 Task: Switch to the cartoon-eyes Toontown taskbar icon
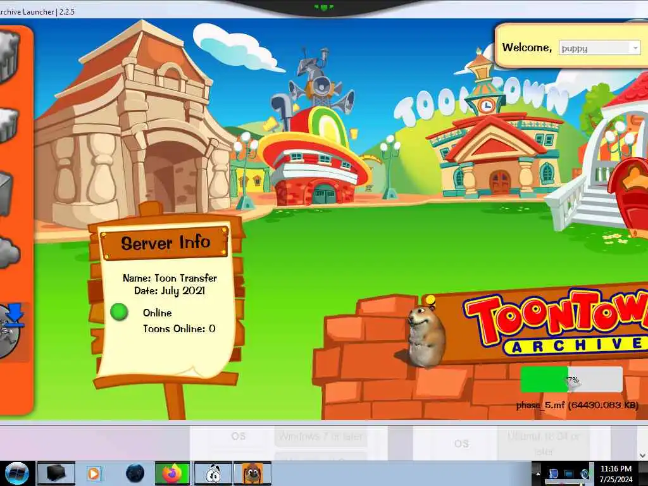coord(213,473)
